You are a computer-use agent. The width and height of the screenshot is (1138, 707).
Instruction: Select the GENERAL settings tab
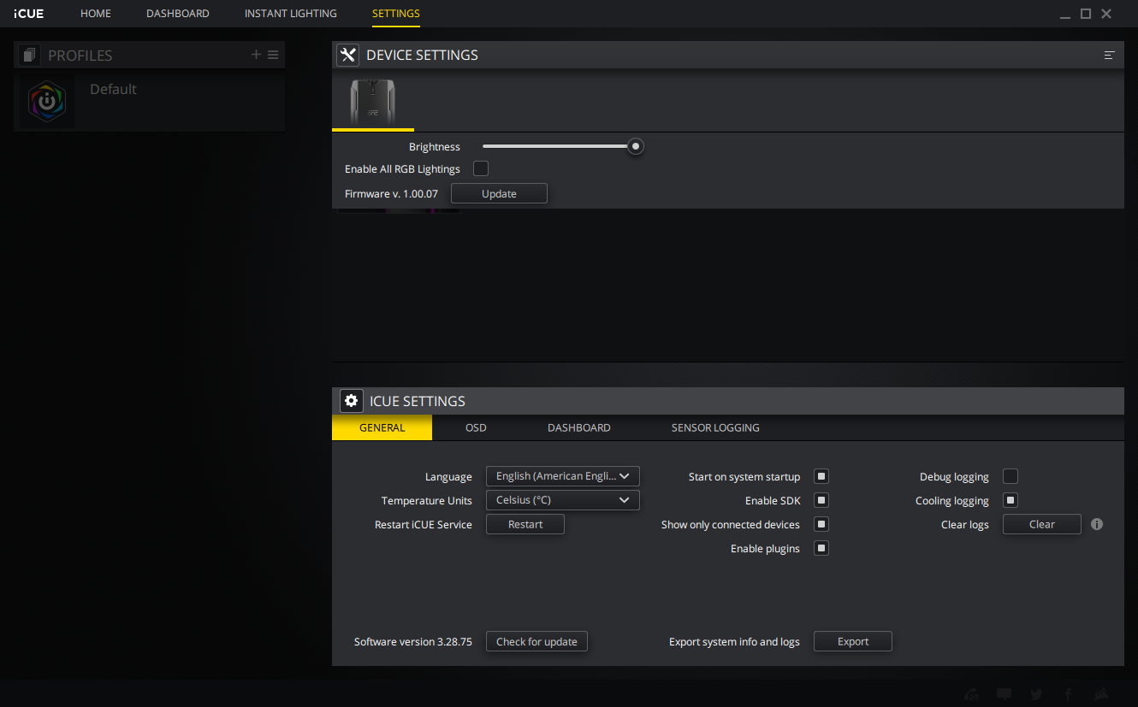pos(382,427)
